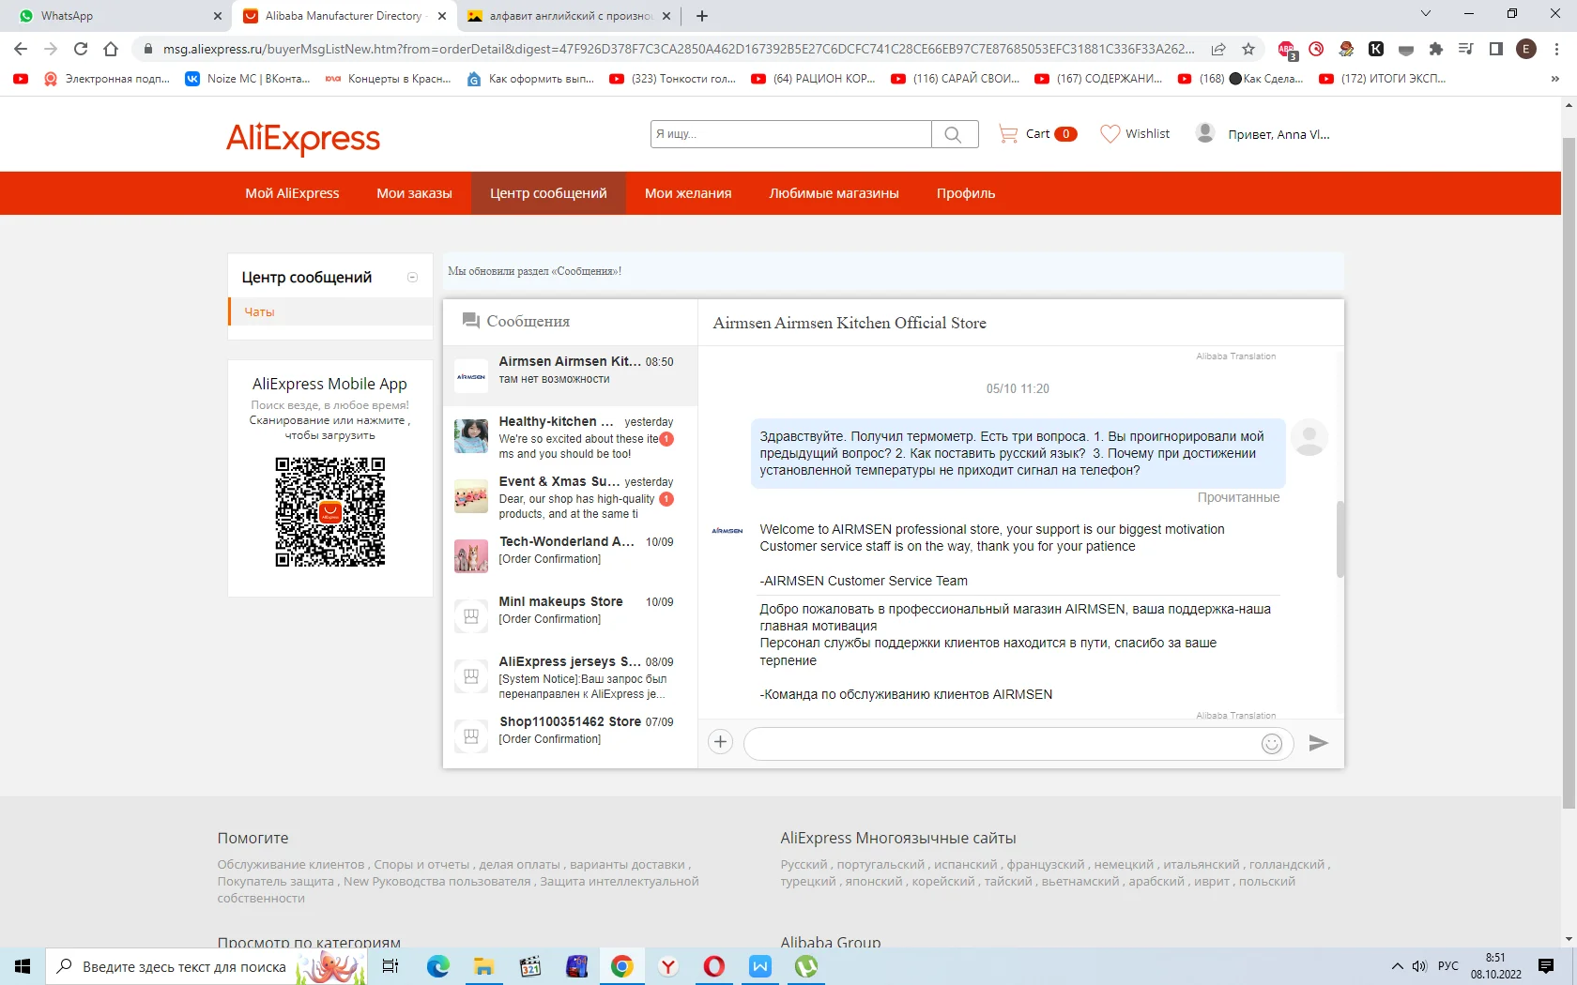The height and width of the screenshot is (985, 1577).
Task: Click the volume icon in system tray
Action: pos(1419,966)
